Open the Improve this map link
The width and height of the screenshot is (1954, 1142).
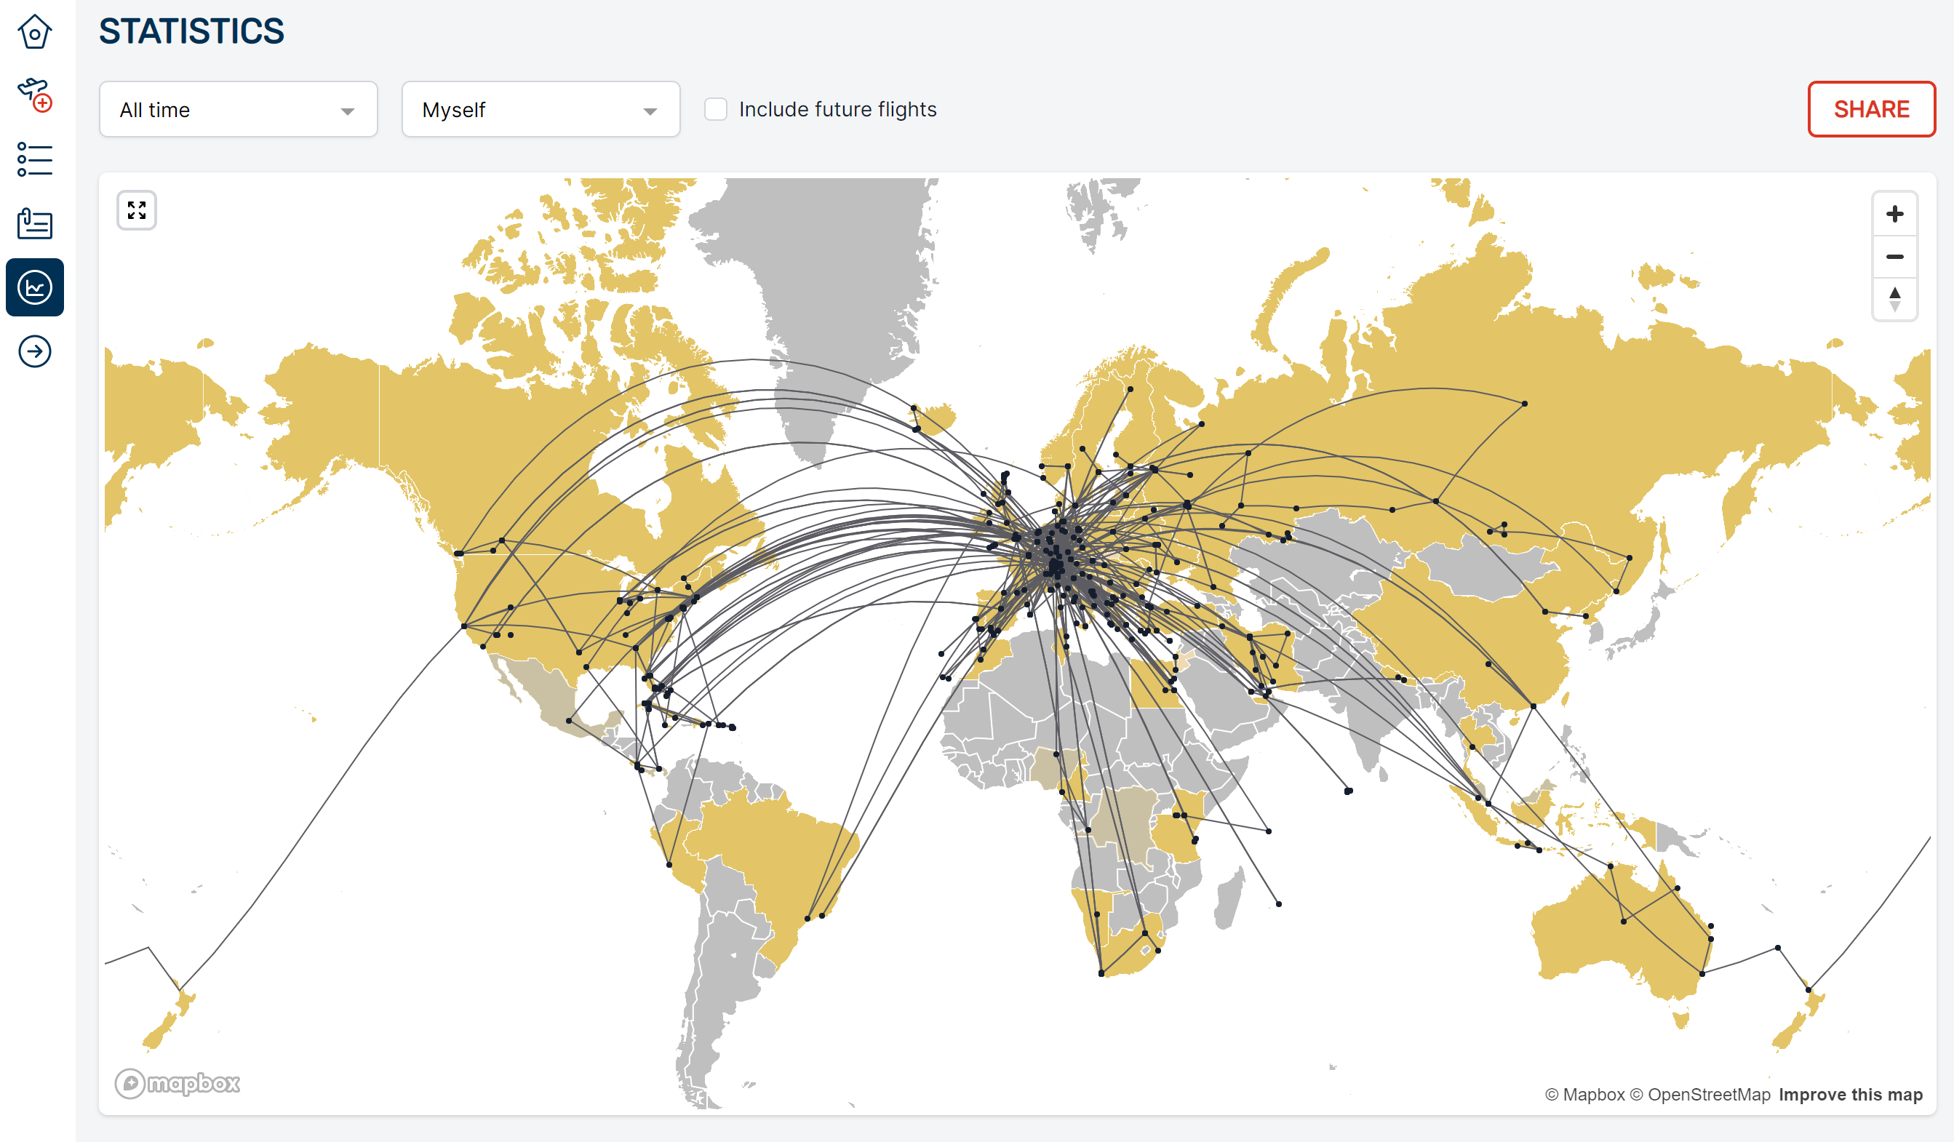coord(1850,1094)
